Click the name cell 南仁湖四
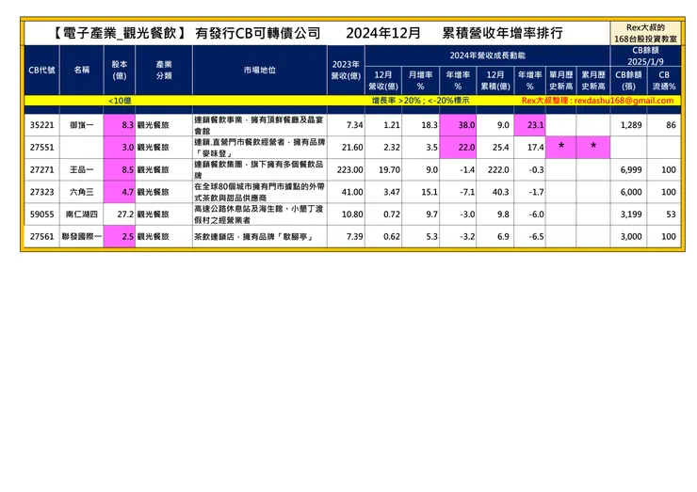 (x=81, y=214)
